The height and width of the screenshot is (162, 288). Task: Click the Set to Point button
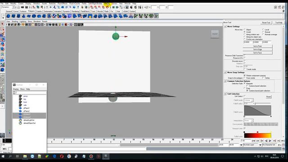257,46
